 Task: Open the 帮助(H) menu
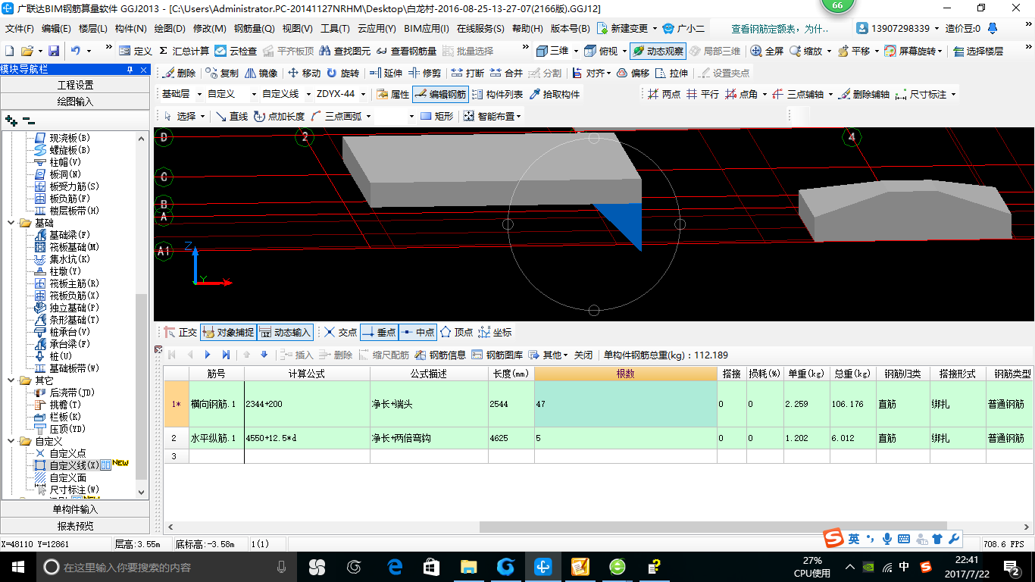[527, 29]
